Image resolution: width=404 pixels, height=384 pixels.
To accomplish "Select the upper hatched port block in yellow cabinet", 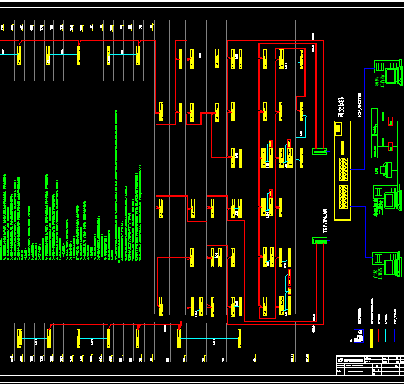I will pyautogui.click(x=343, y=169).
